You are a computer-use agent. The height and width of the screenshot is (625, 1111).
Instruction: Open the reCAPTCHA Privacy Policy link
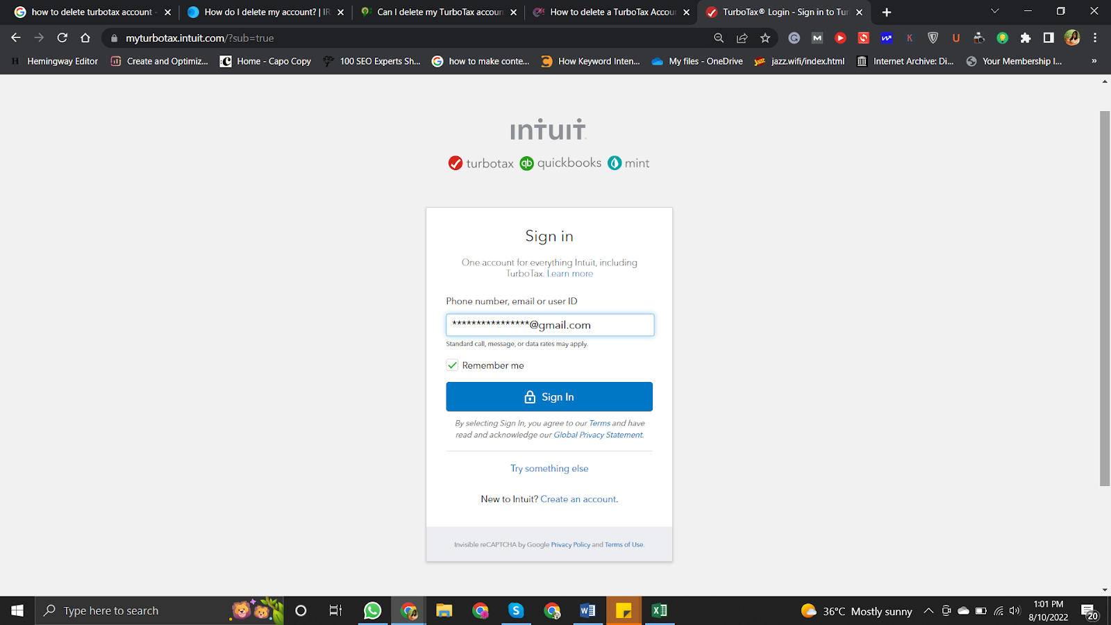pos(571,544)
